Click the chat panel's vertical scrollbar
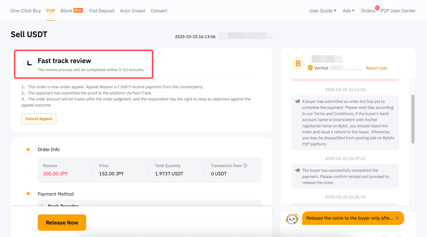The width and height of the screenshot is (427, 237). 413,119
